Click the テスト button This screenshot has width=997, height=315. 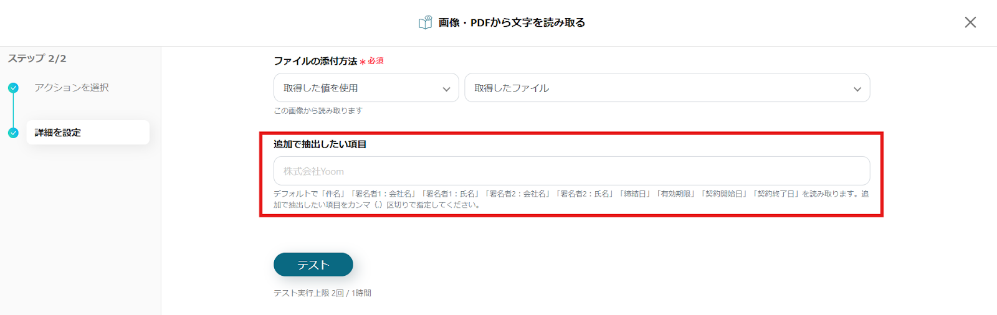[313, 265]
